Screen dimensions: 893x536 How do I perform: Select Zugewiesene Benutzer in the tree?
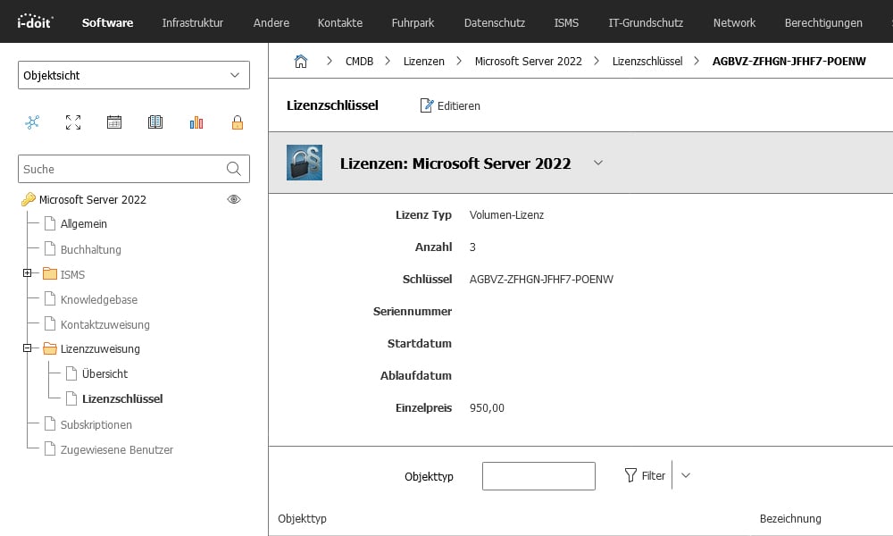point(117,449)
